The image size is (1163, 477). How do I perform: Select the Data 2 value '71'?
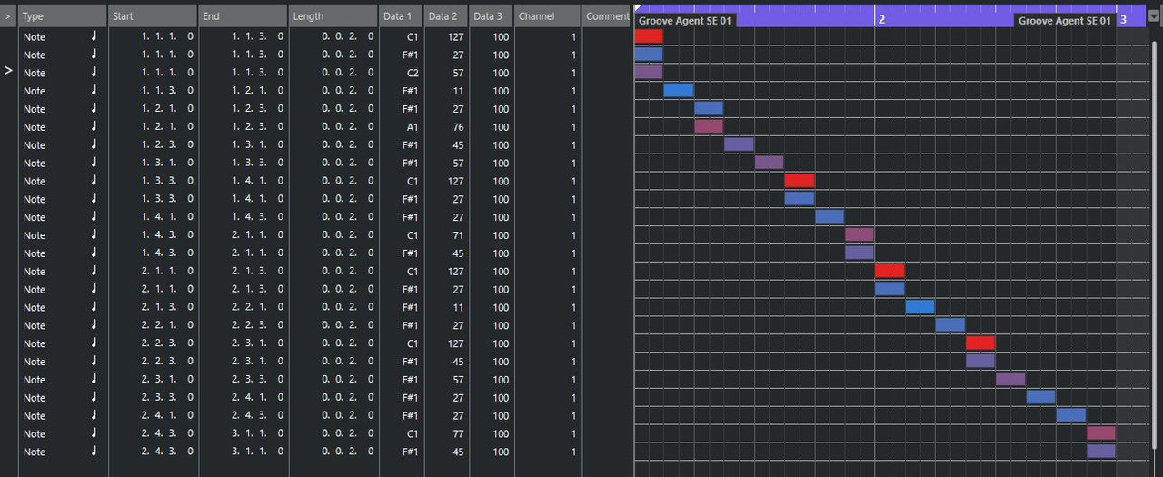[458, 235]
